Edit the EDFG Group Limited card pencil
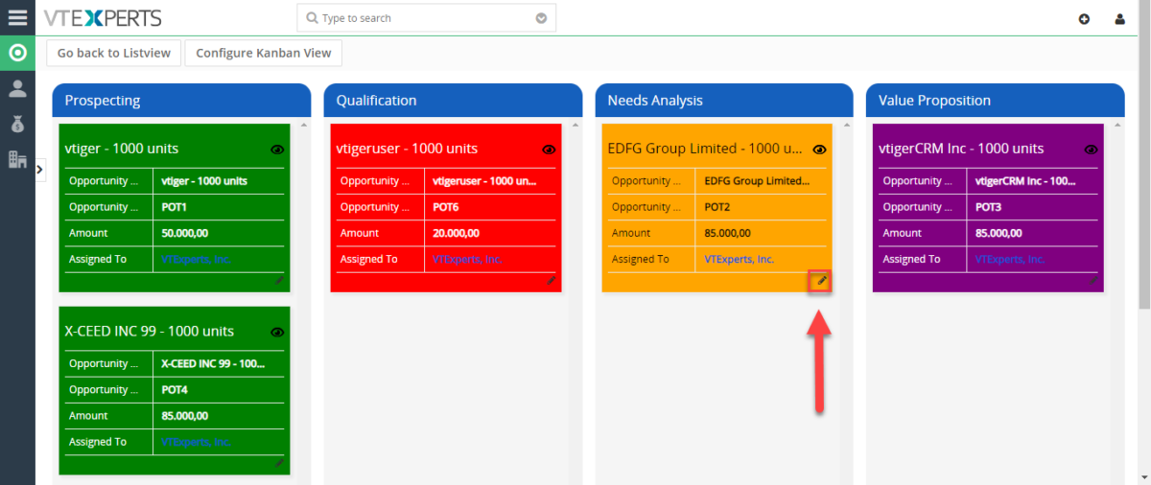Image resolution: width=1151 pixels, height=485 pixels. click(821, 281)
